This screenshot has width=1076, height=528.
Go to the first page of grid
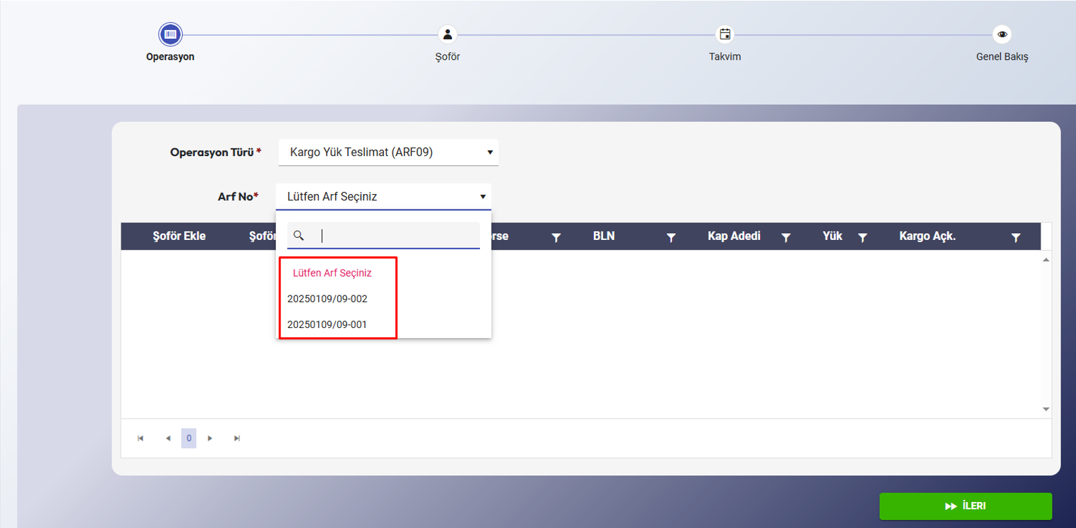coord(140,438)
